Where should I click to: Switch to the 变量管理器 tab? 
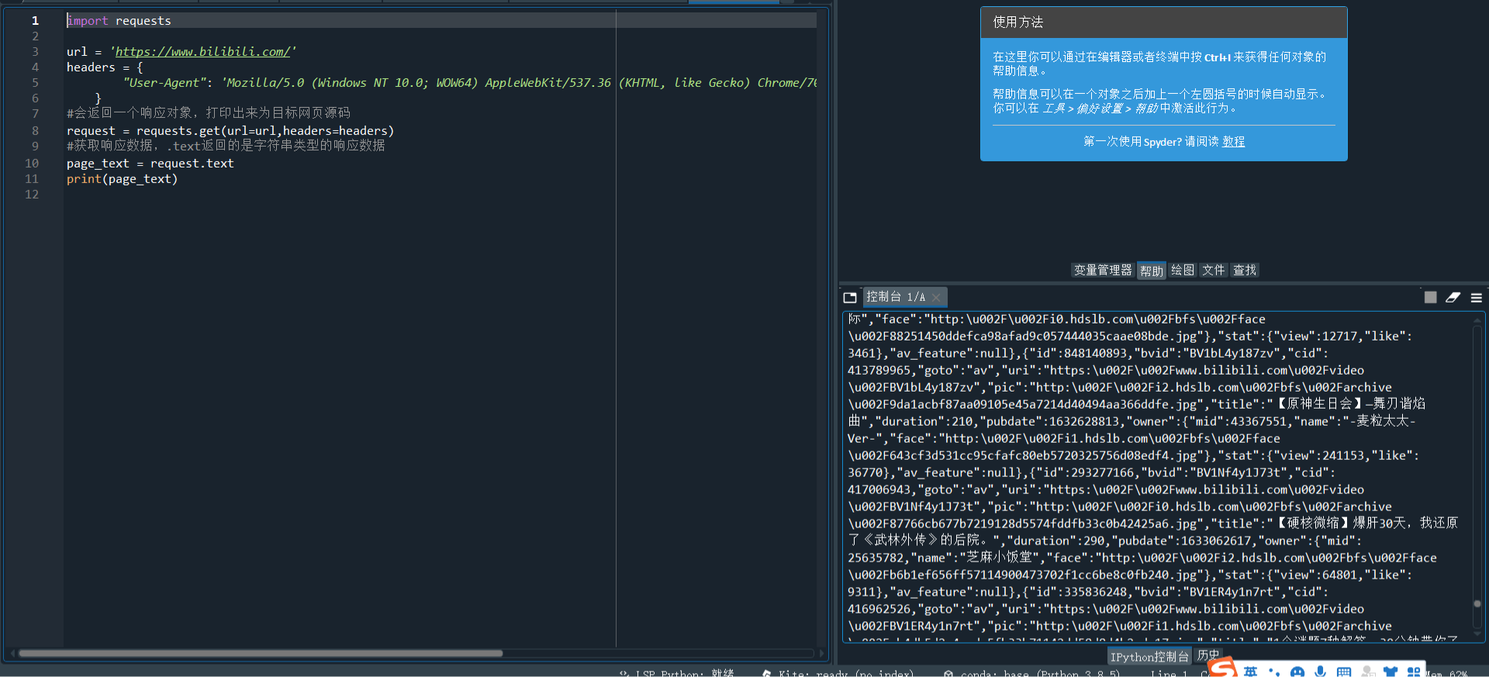(x=1103, y=270)
